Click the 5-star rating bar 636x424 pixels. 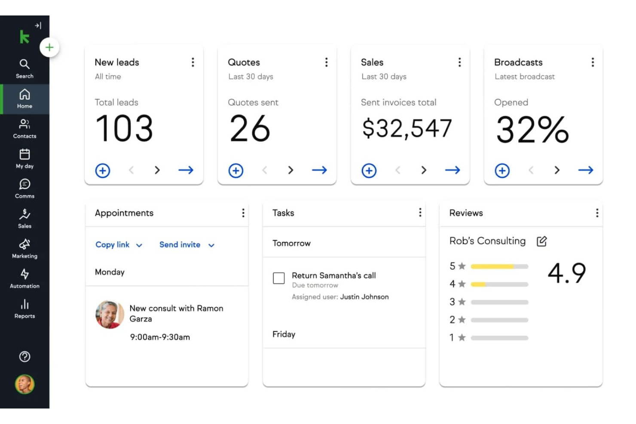click(x=500, y=266)
